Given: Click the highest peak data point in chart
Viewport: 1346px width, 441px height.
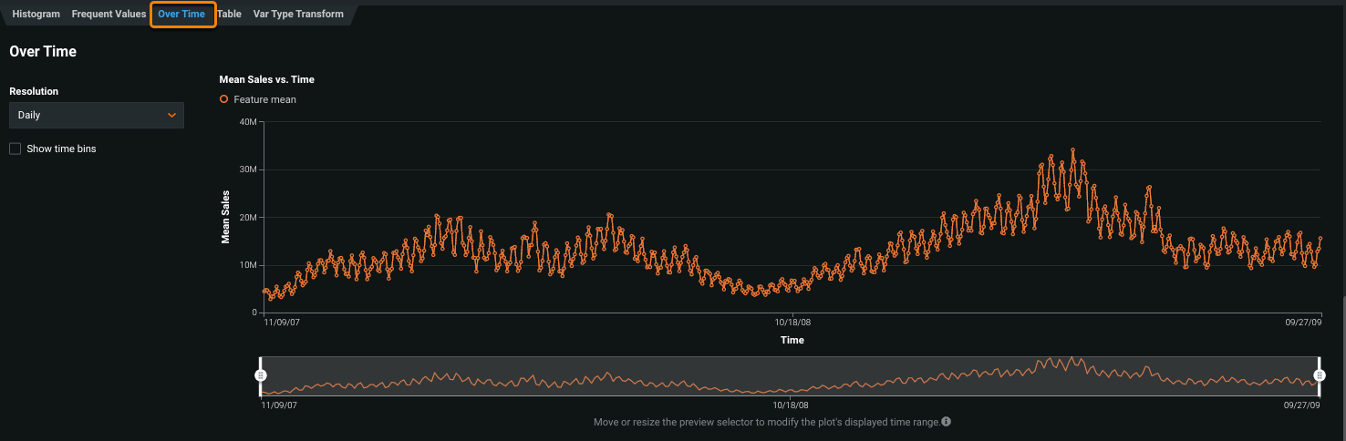Looking at the screenshot, I should [1072, 150].
